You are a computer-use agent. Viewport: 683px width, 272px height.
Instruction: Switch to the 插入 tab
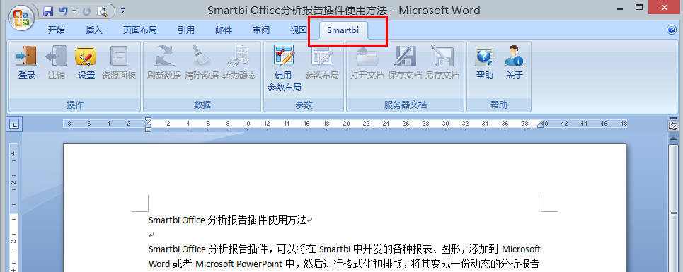(x=93, y=30)
